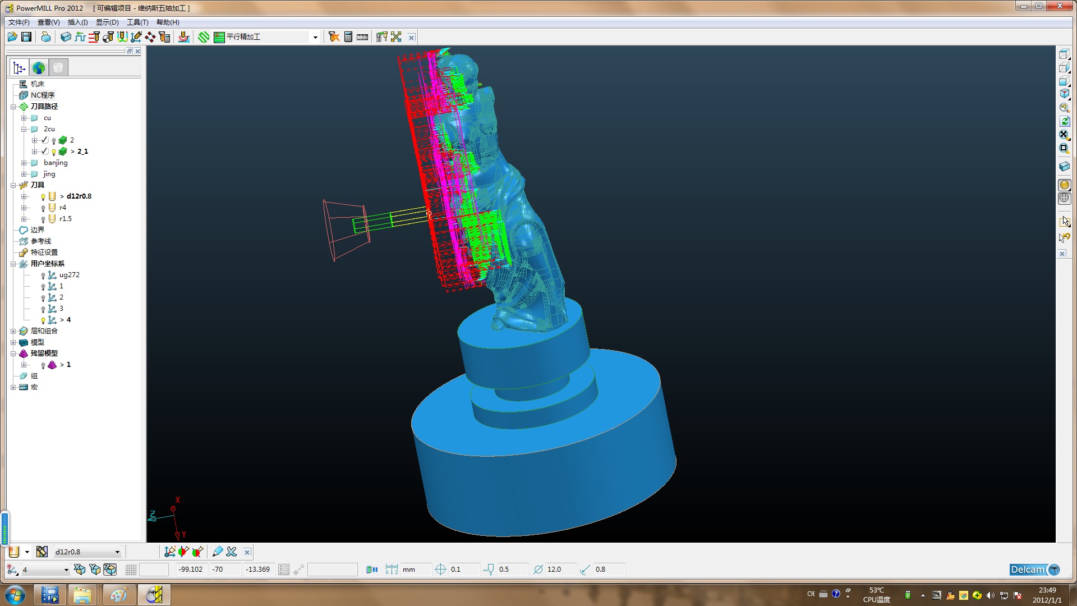Open the block definition icon
1077x606 pixels.
[66, 37]
